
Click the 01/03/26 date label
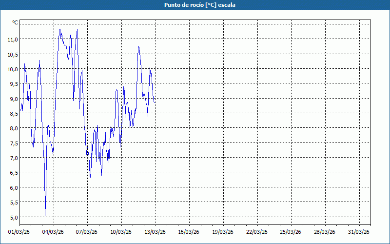click(19, 232)
